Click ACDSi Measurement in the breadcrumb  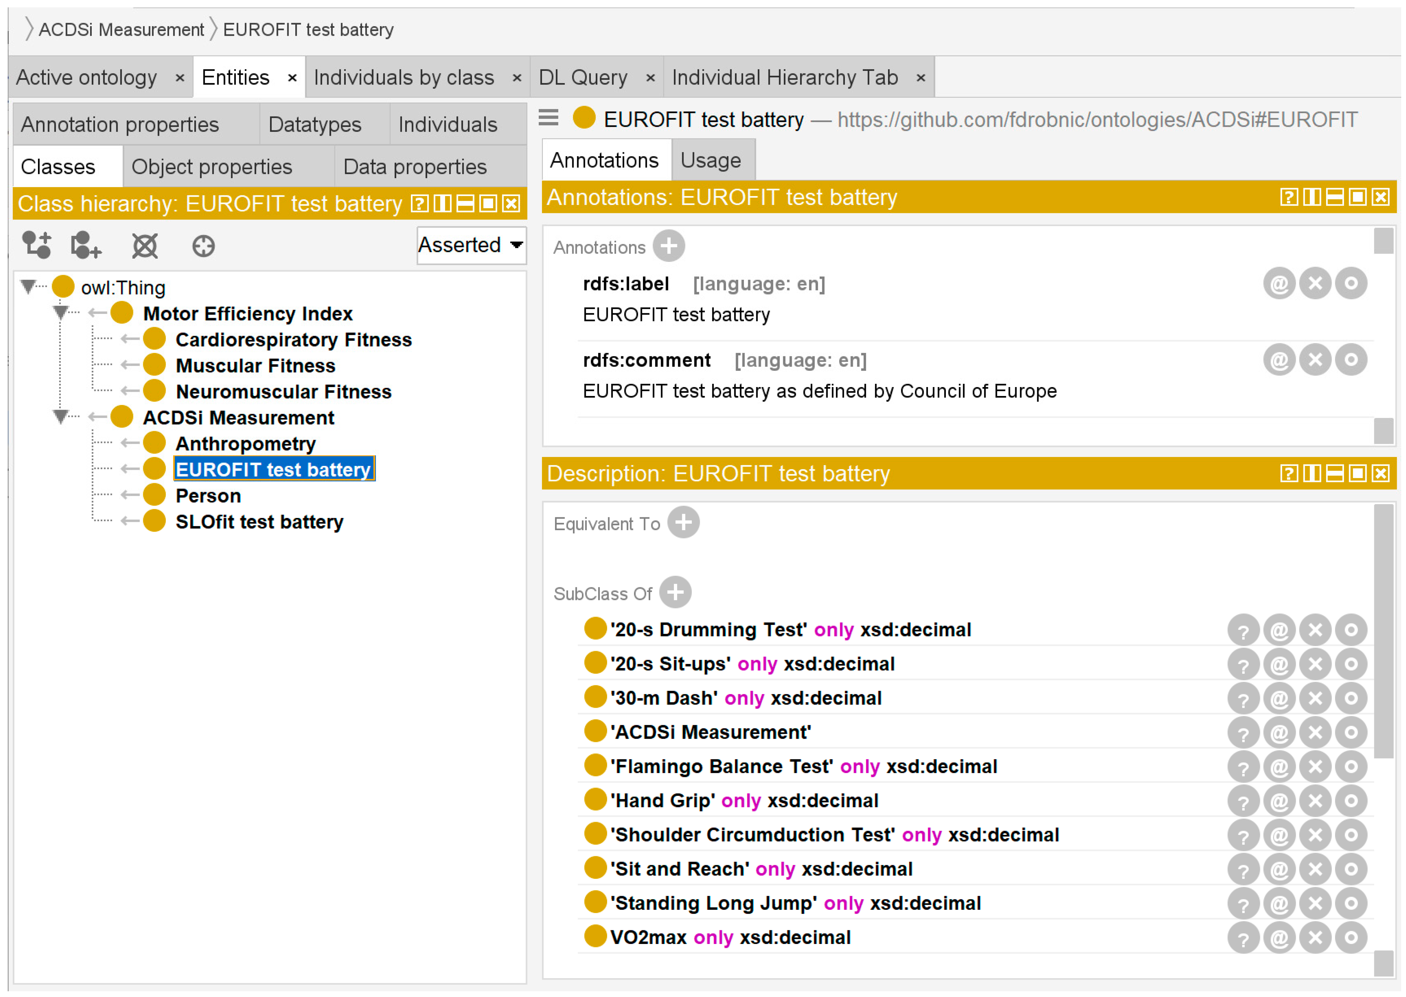(x=121, y=29)
